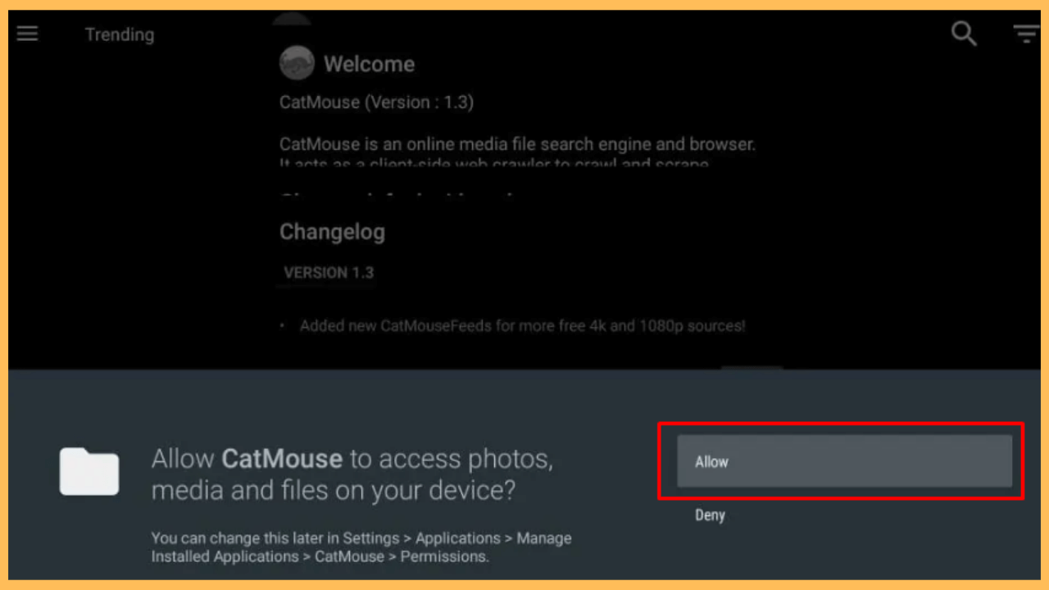The width and height of the screenshot is (1049, 590).
Task: Tap the hamburger icon beside Trending
Action: [27, 34]
